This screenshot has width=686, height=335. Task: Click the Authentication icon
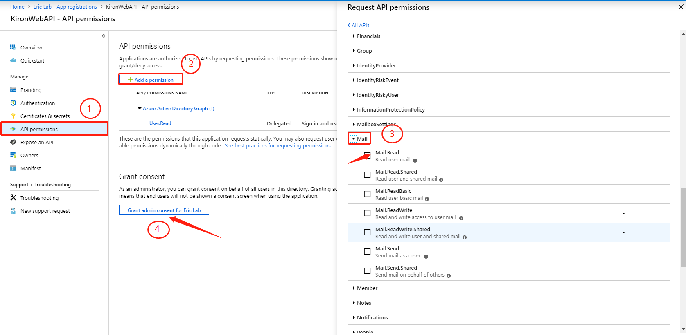[13, 103]
